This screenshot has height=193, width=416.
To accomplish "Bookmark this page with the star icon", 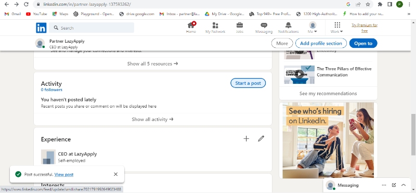I will click(368, 4).
